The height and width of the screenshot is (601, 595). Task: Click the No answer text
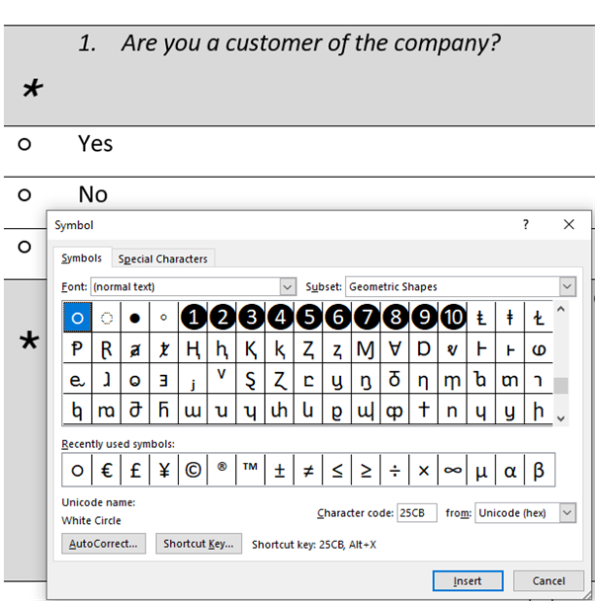coord(93,194)
